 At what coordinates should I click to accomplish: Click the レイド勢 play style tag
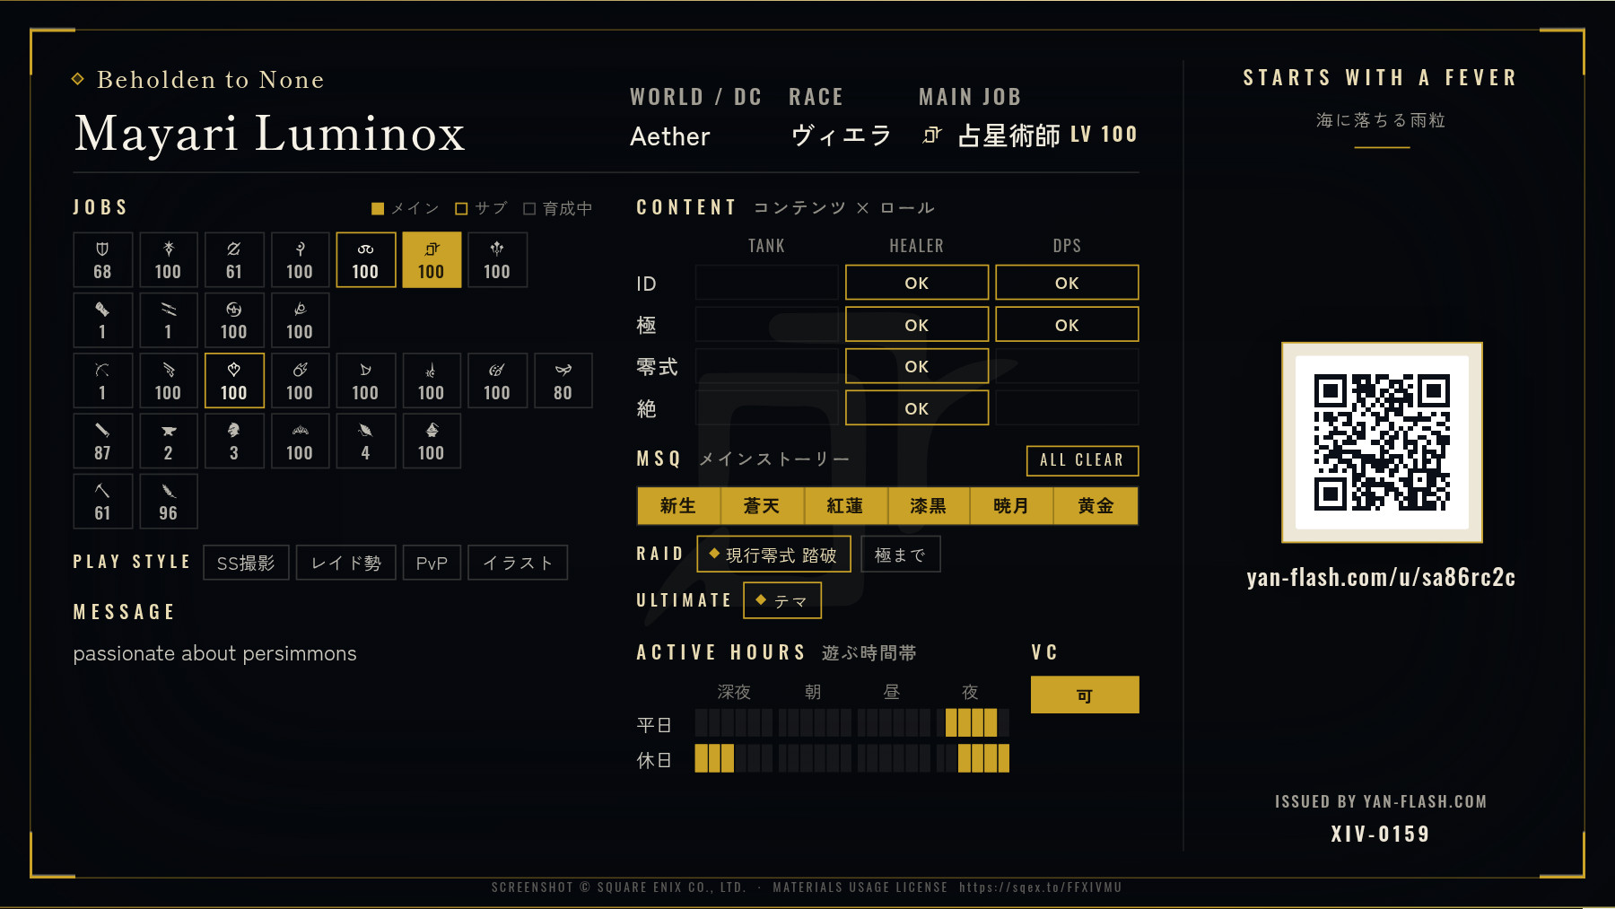click(346, 563)
